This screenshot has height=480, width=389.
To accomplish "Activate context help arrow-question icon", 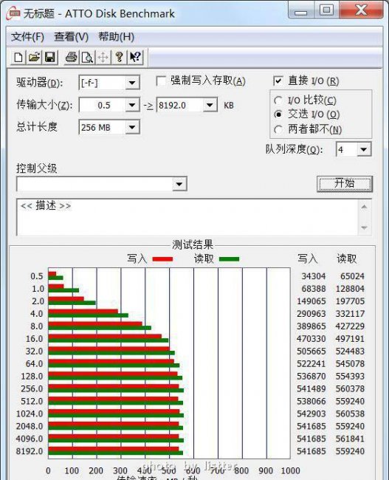I will pos(135,58).
